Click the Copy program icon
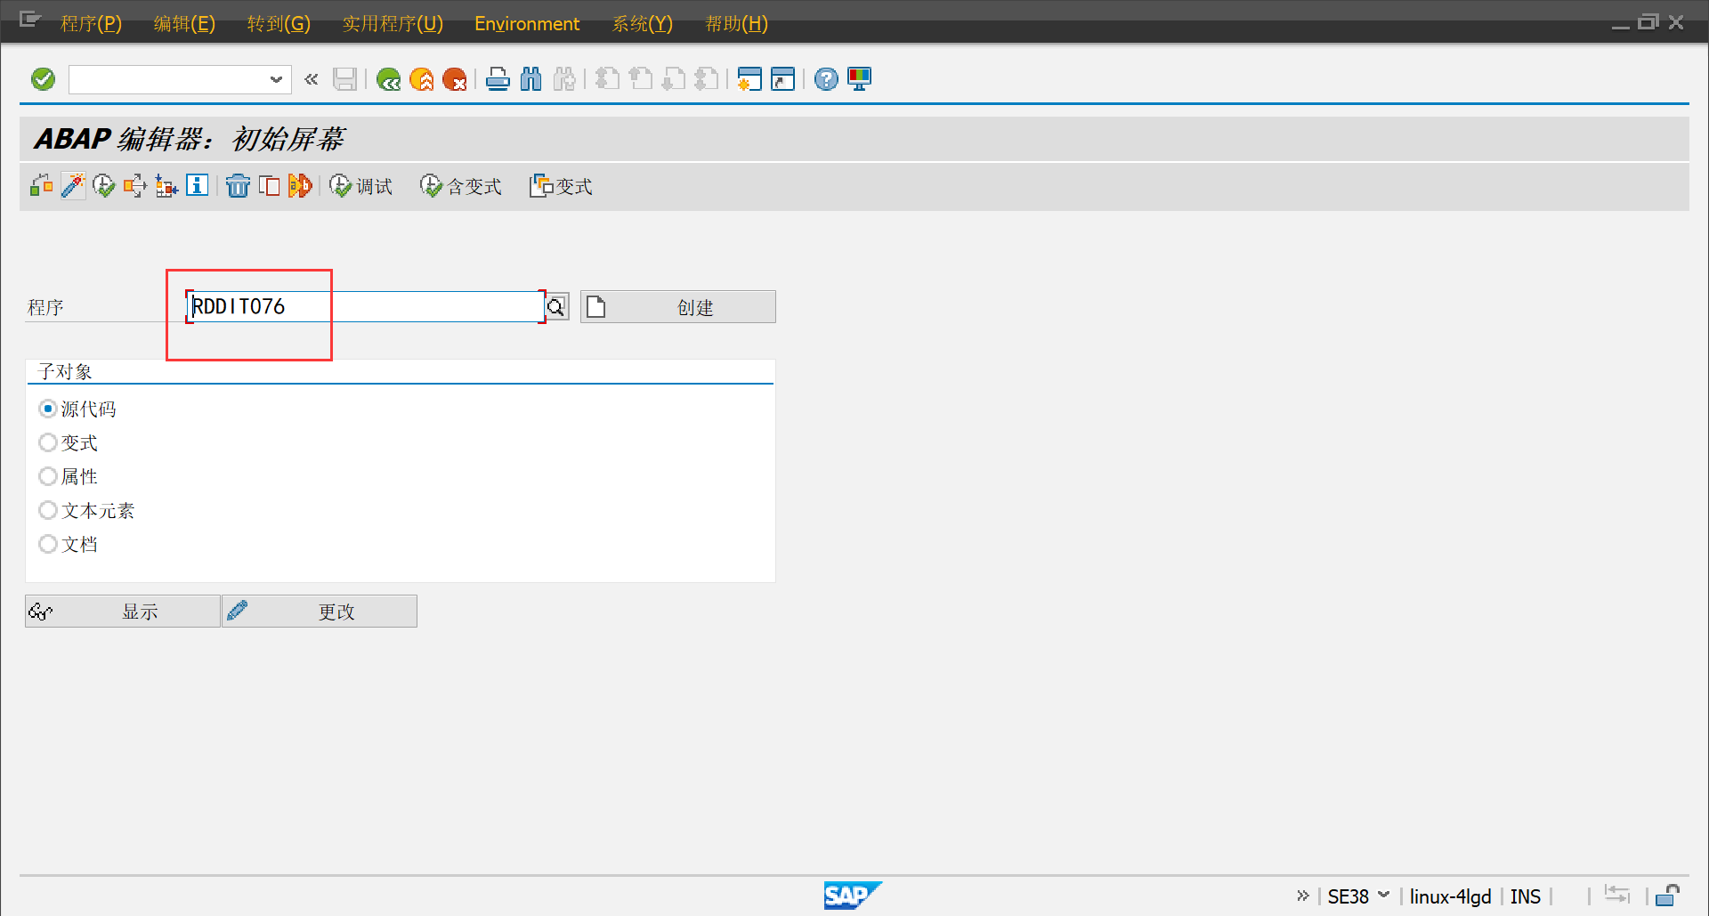The height and width of the screenshot is (916, 1709). [269, 185]
